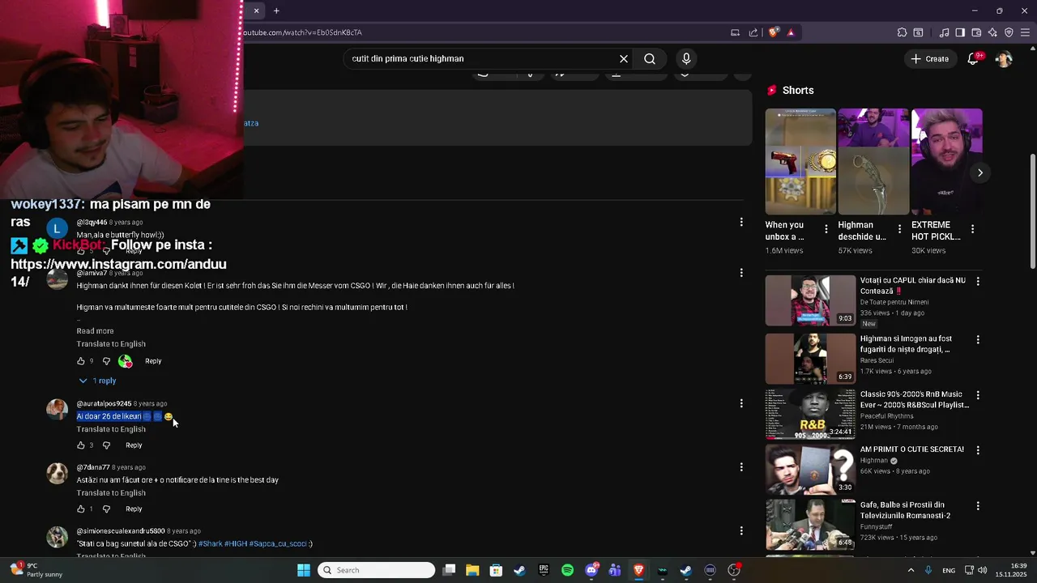1037x583 pixels.
Task: Dislike the @iamiva7 comment
Action: [x=106, y=361]
